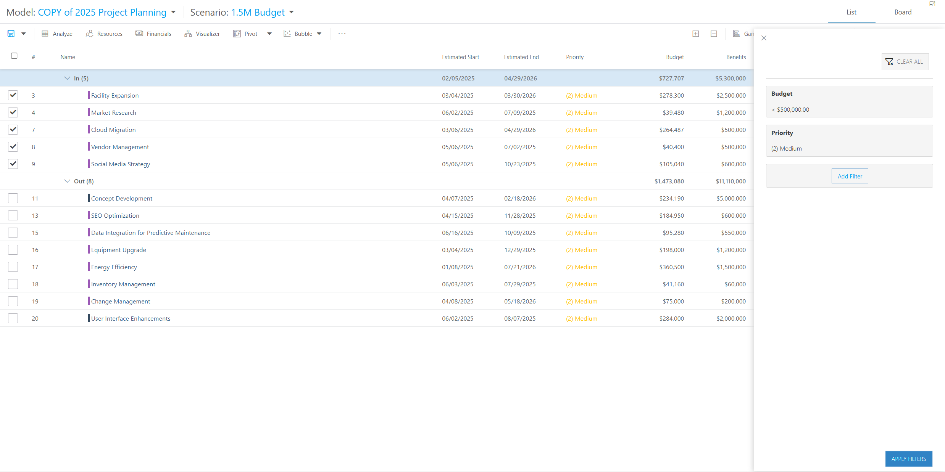Open the Change Management project
The height and width of the screenshot is (472, 945).
pos(120,301)
